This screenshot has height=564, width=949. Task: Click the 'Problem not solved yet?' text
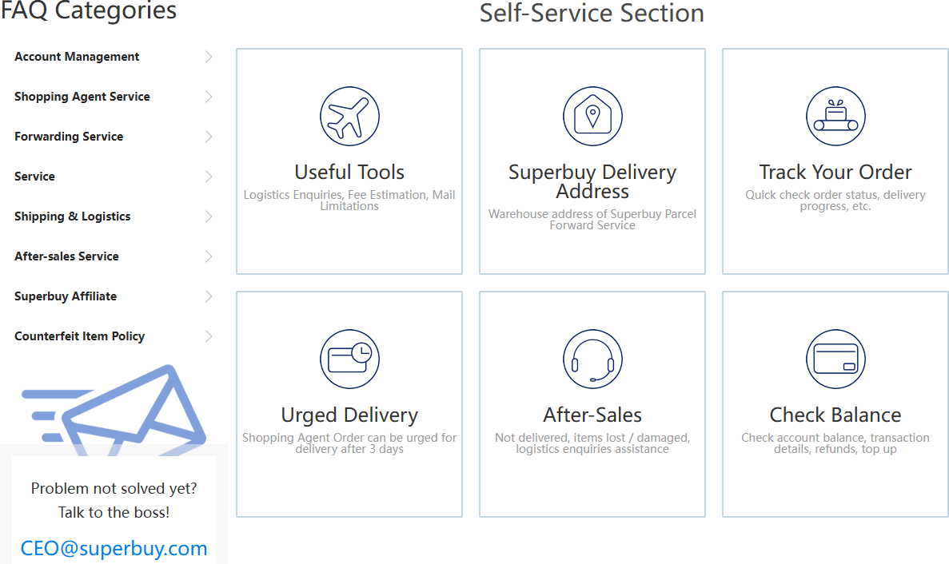(114, 488)
